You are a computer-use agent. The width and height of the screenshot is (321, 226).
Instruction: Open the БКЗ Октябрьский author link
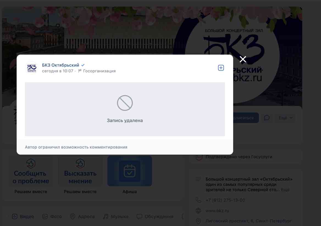(60, 65)
